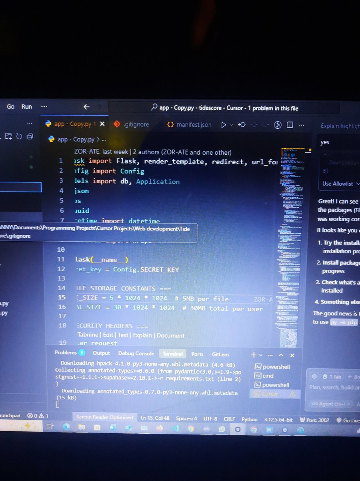360x481 pixels.
Task: Click Ln 15, Col 48 status item
Action: (155, 418)
